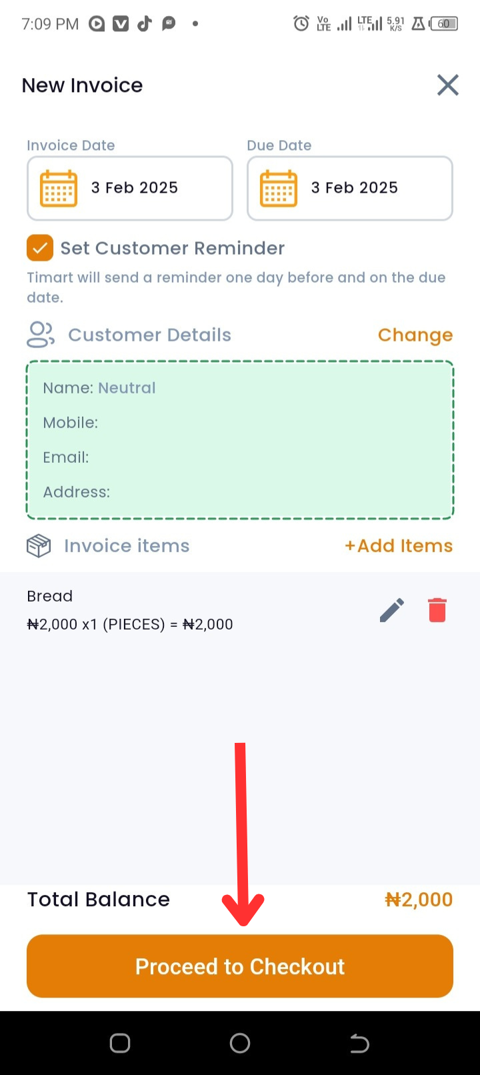This screenshot has height=1075, width=480.
Task: Tap the Android home navigation button
Action: (x=240, y=1043)
